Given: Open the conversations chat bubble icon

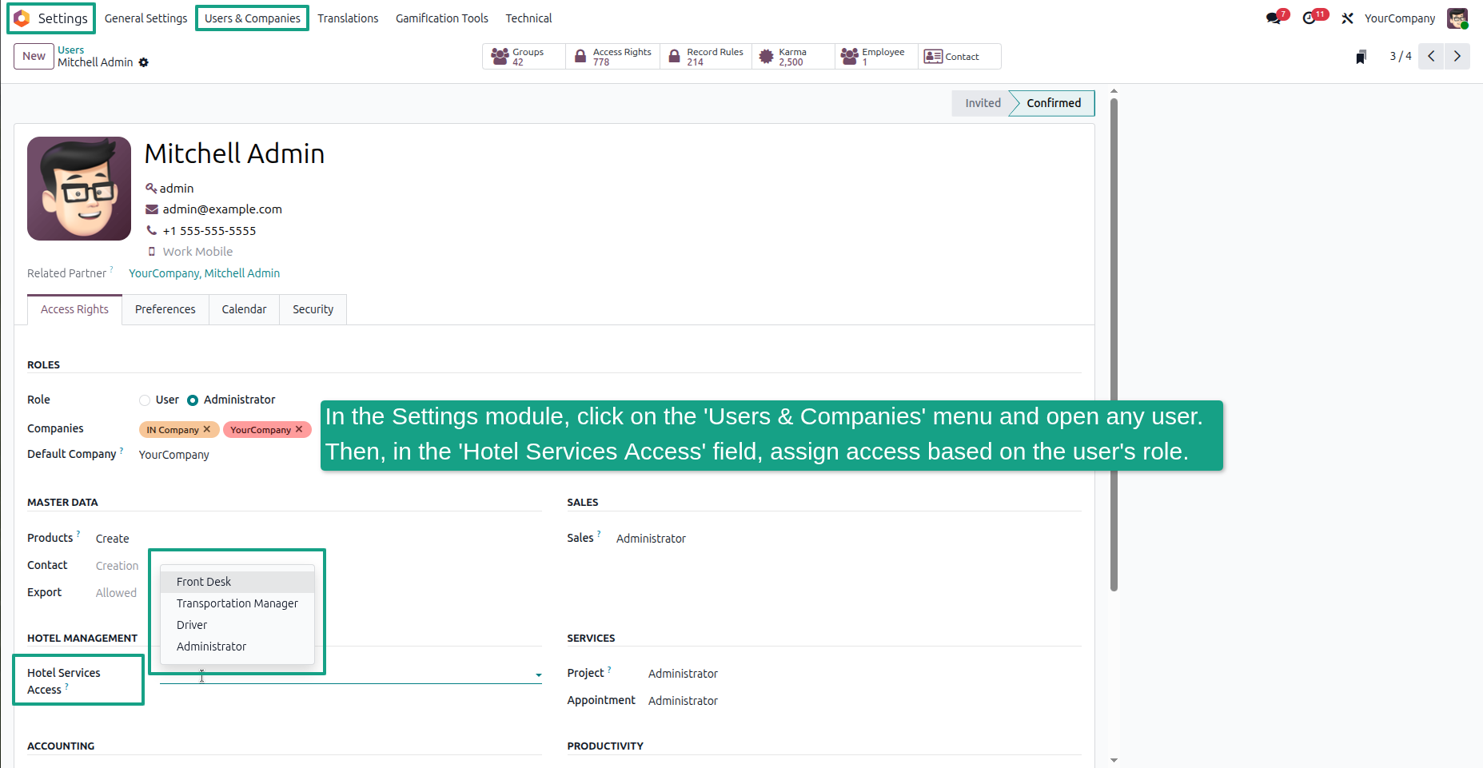Looking at the screenshot, I should pos(1274,18).
